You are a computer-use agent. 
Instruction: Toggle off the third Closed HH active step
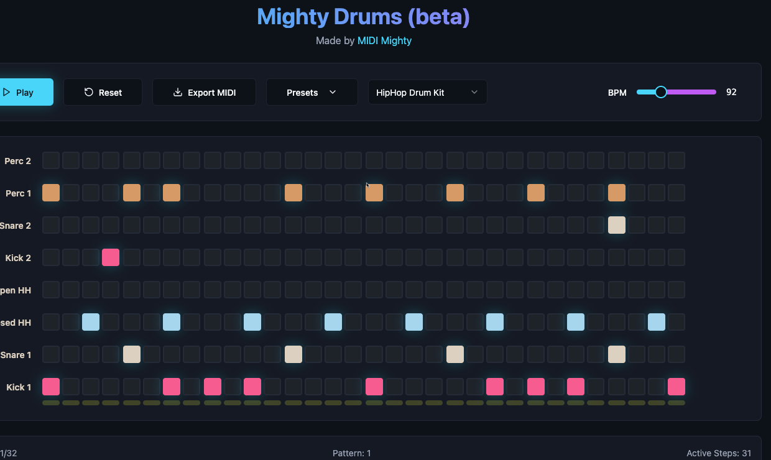tap(252, 322)
